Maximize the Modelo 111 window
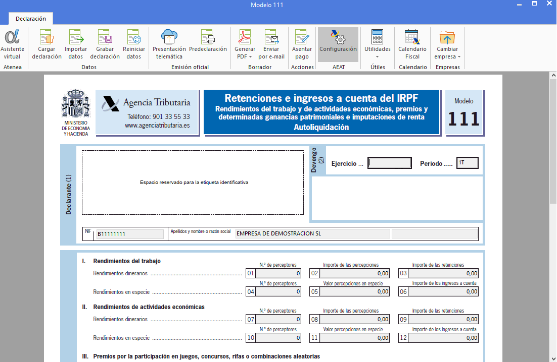The height and width of the screenshot is (362, 557). pyautogui.click(x=534, y=4)
